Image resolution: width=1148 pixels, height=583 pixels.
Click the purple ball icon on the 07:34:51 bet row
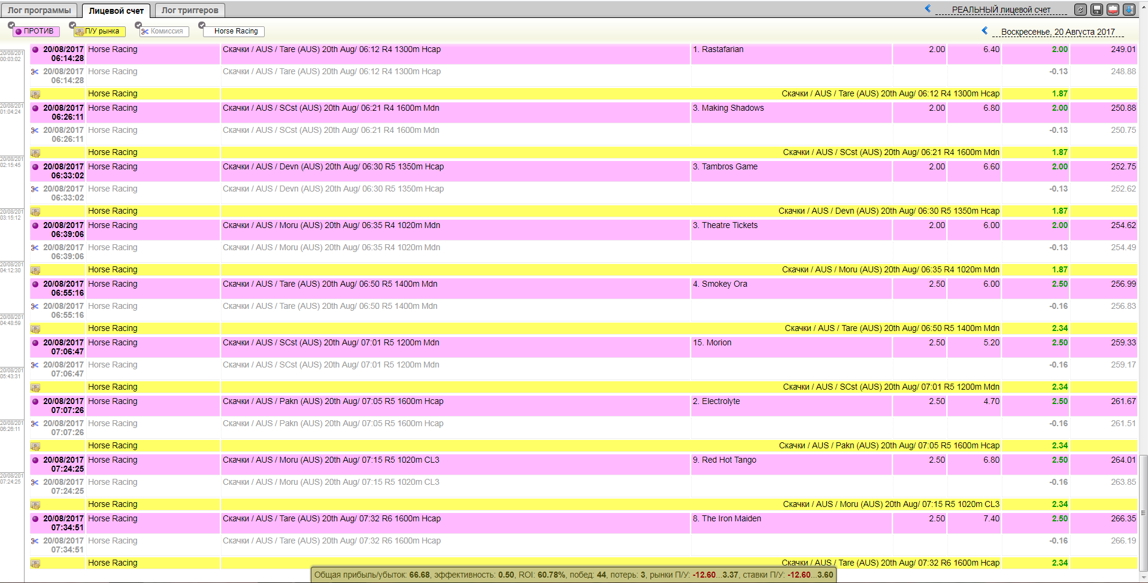point(35,519)
